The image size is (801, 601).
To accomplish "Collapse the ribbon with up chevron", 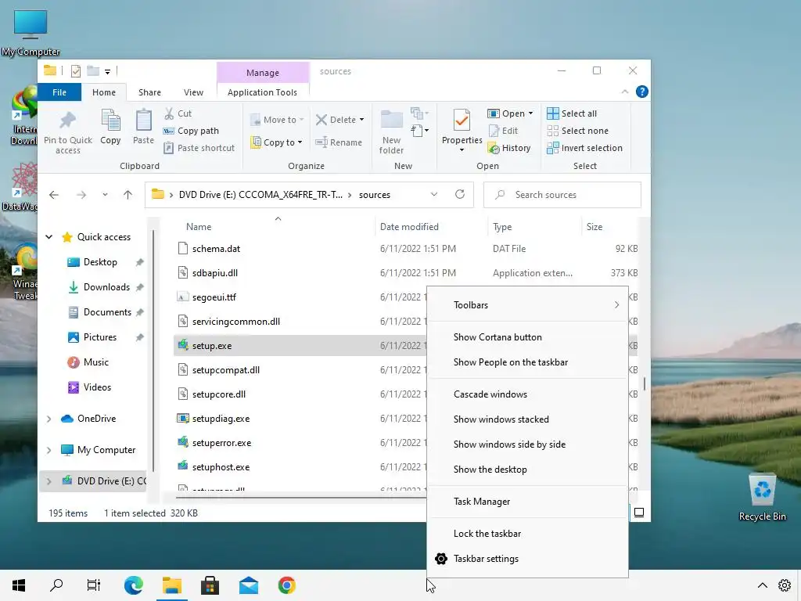I will 625,92.
